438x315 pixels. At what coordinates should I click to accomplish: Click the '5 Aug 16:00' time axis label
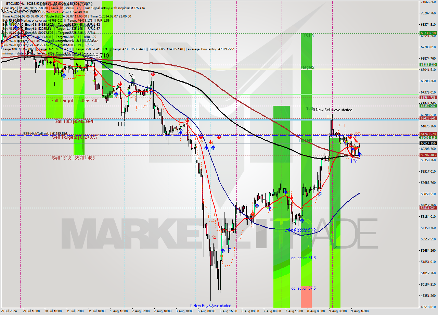(x=228, y=311)
